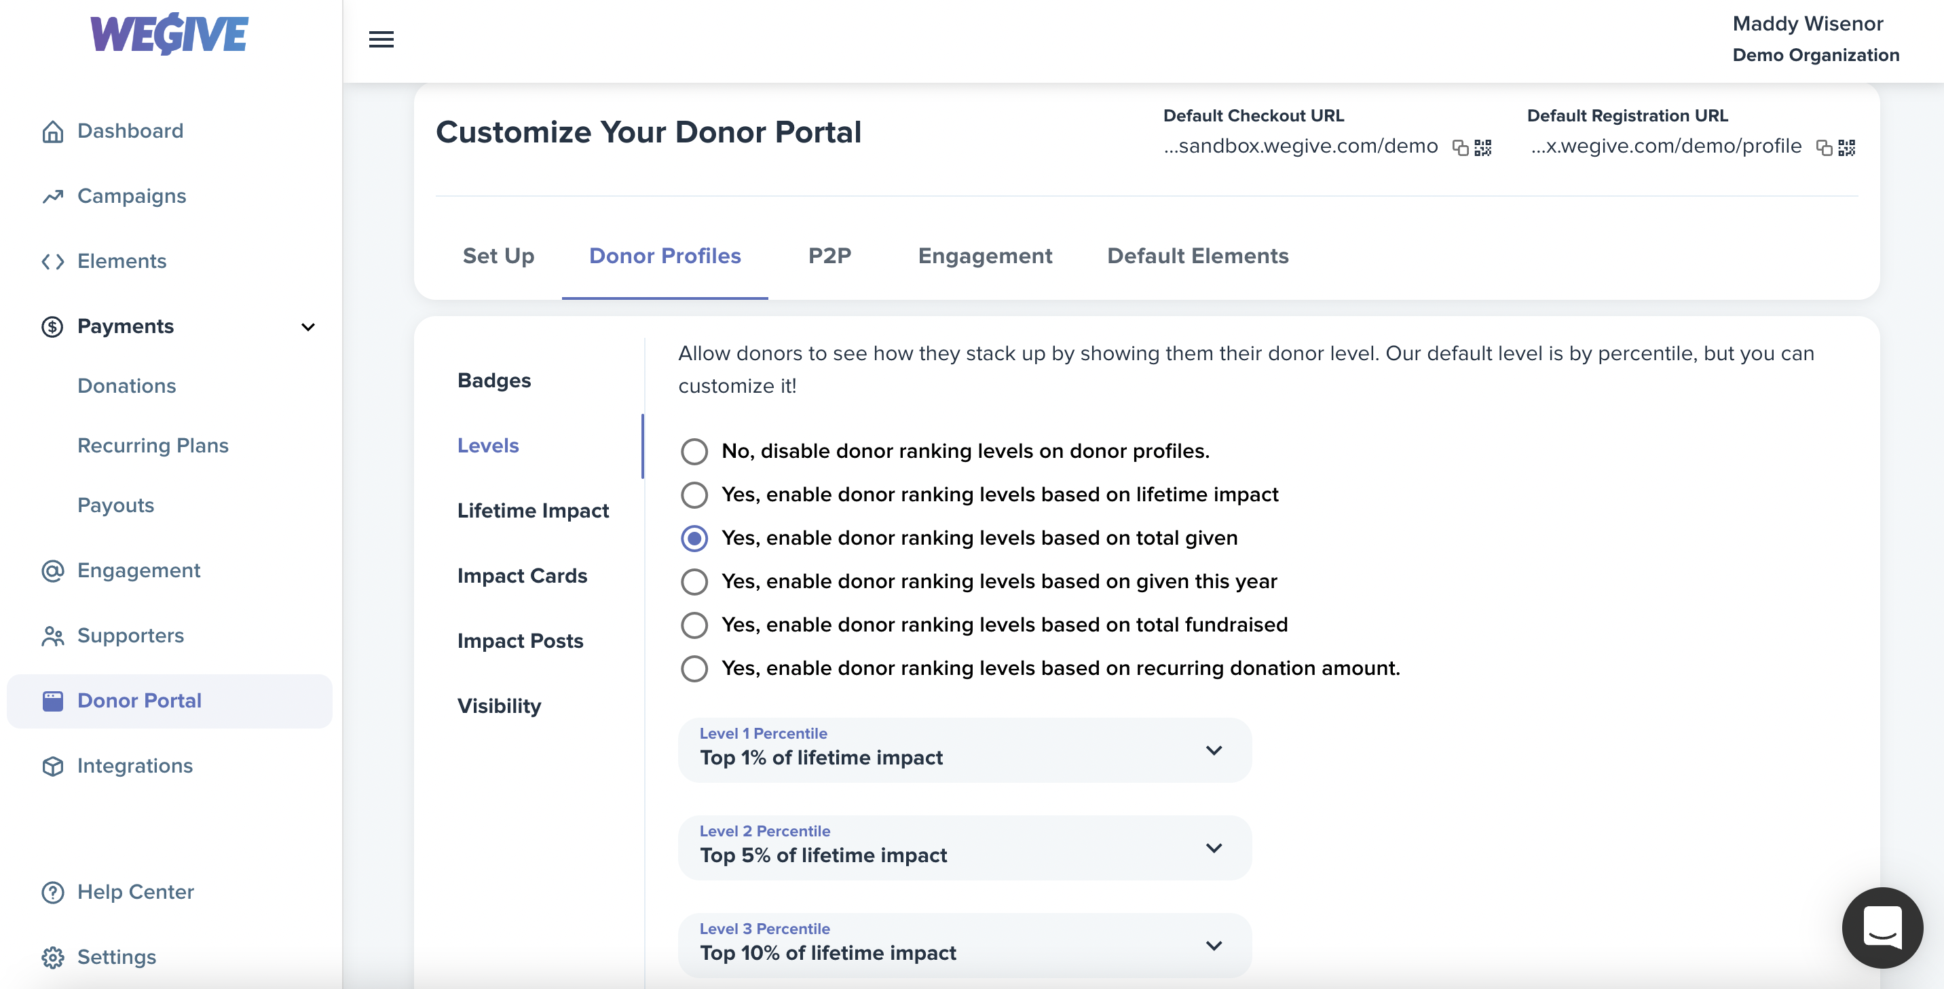Click the Supporters people icon
The image size is (1944, 989).
click(52, 636)
